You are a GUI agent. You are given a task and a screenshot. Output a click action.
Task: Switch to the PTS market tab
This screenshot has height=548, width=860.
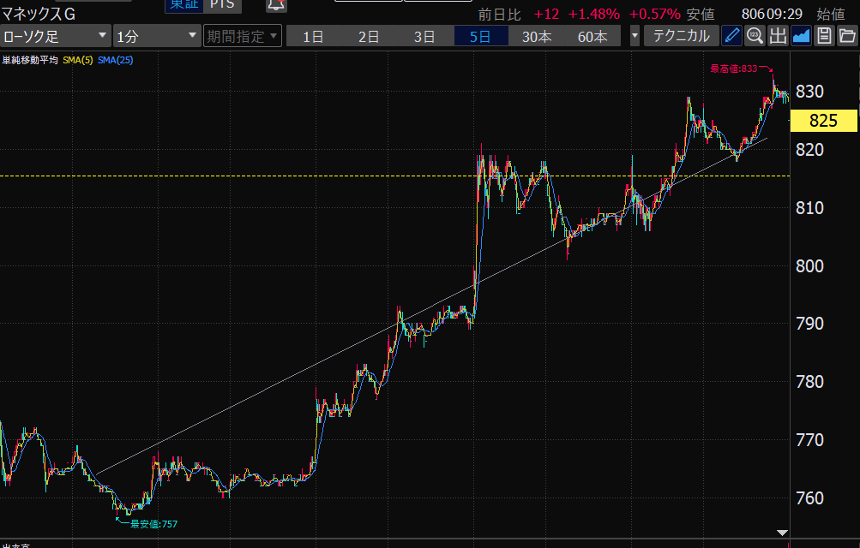[x=222, y=5]
